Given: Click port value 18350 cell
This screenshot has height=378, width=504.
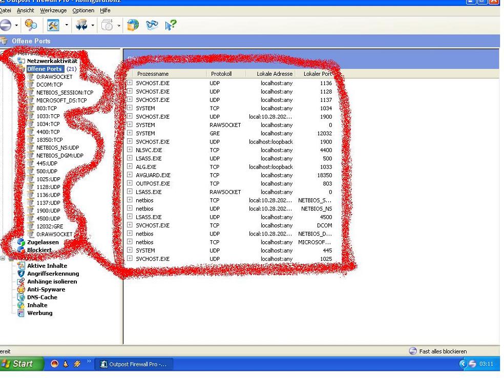Looking at the screenshot, I should tap(325, 175).
